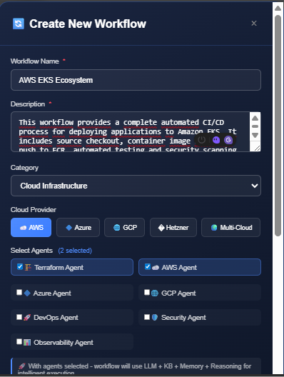
Task: Click the 'Select Agents' section label
Action: [x=31, y=251]
